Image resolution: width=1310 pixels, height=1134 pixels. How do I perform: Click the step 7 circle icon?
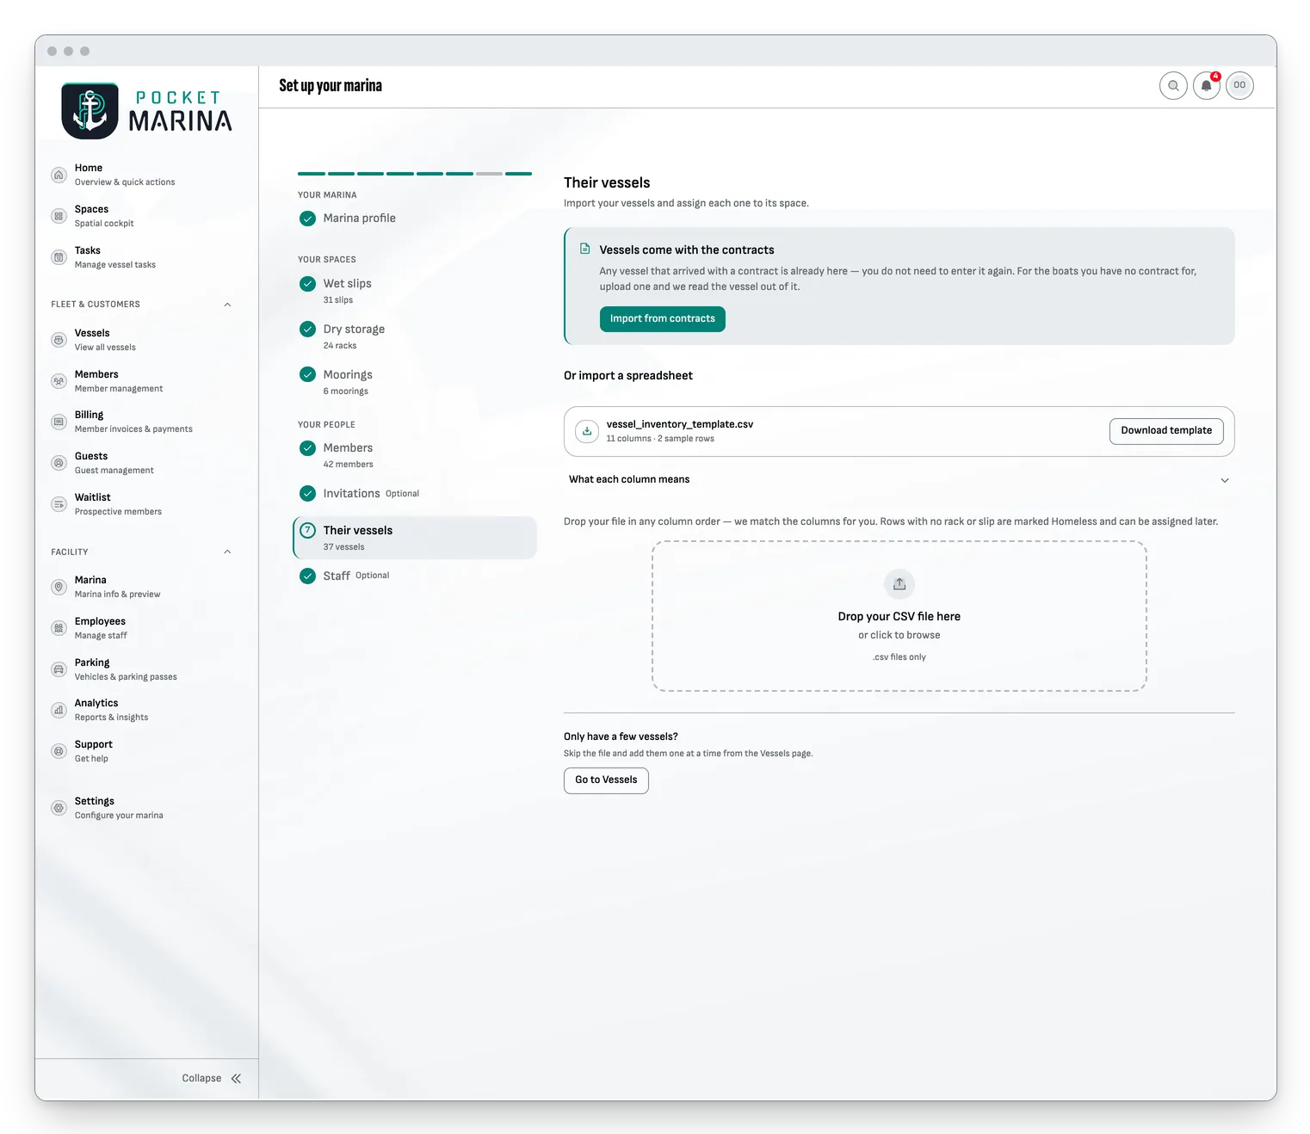[x=307, y=530]
